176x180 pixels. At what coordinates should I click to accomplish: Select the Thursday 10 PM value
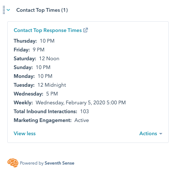tap(47, 41)
